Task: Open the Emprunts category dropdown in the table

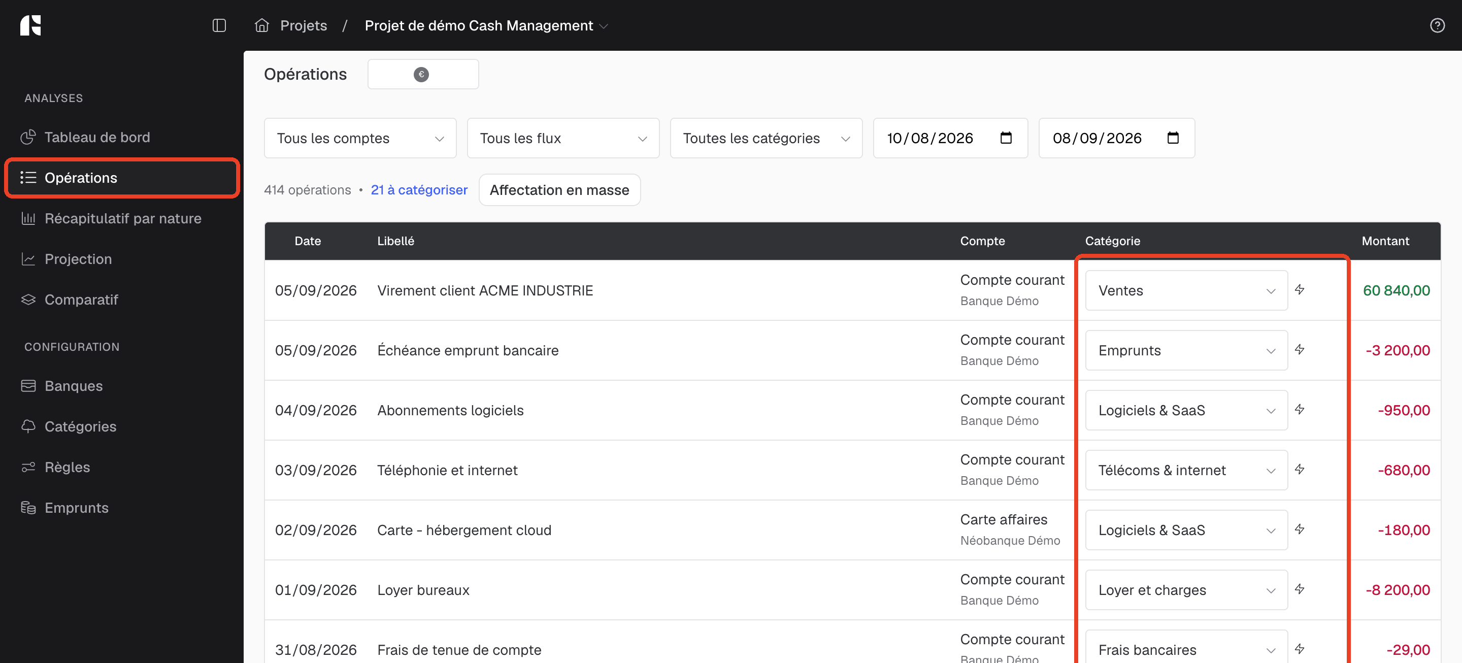Action: 1186,350
